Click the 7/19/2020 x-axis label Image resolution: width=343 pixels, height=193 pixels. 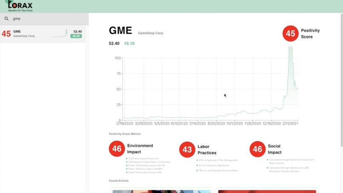[x=197, y=123]
